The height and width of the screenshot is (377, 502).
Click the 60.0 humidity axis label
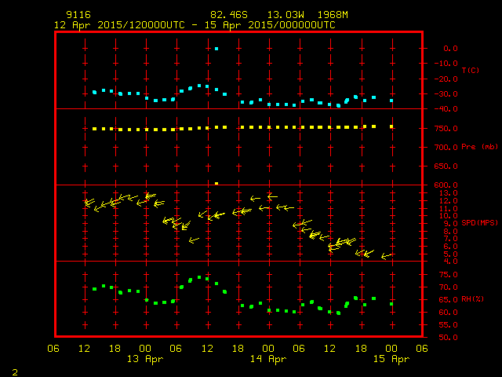[448, 313]
